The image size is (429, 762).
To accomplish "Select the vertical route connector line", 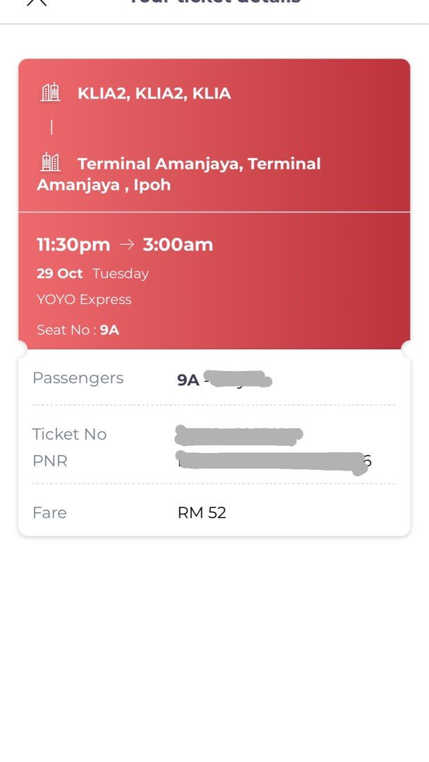I will coord(49,127).
